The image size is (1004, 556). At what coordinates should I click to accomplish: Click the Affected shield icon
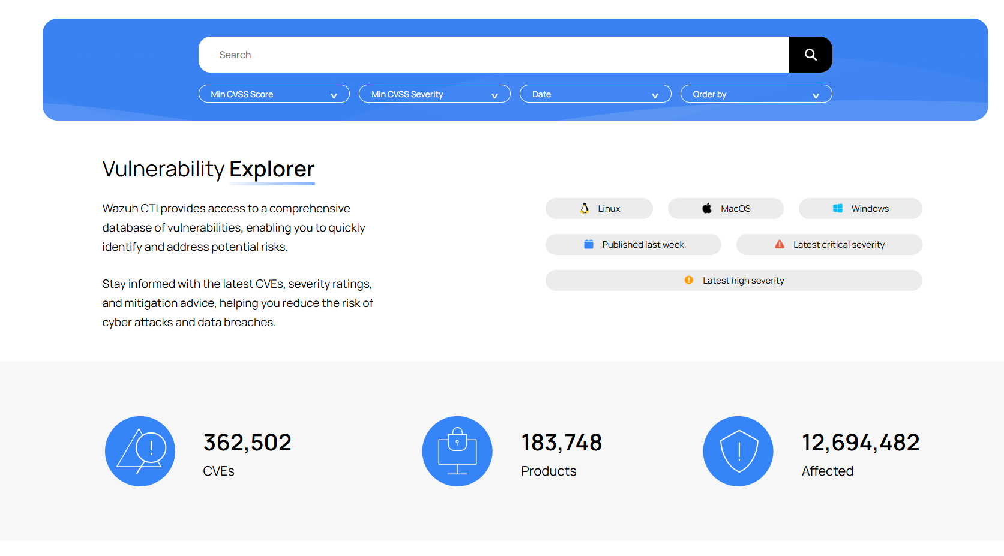(x=738, y=451)
